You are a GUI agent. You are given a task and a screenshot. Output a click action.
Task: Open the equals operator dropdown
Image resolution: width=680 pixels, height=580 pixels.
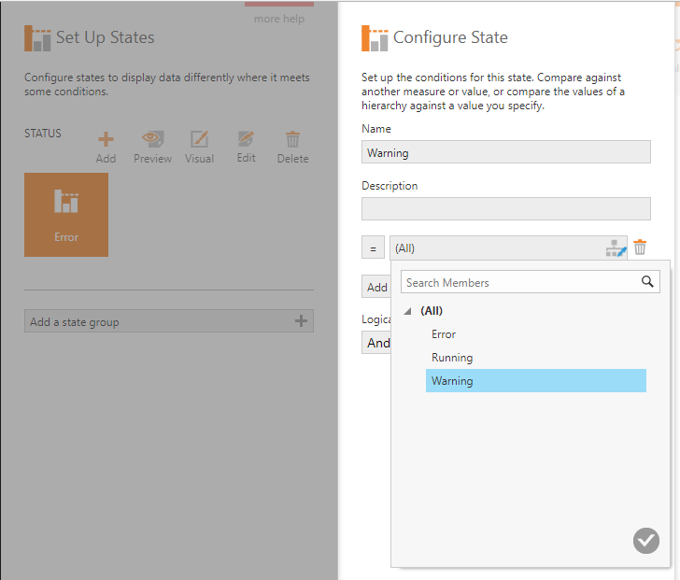(x=373, y=248)
